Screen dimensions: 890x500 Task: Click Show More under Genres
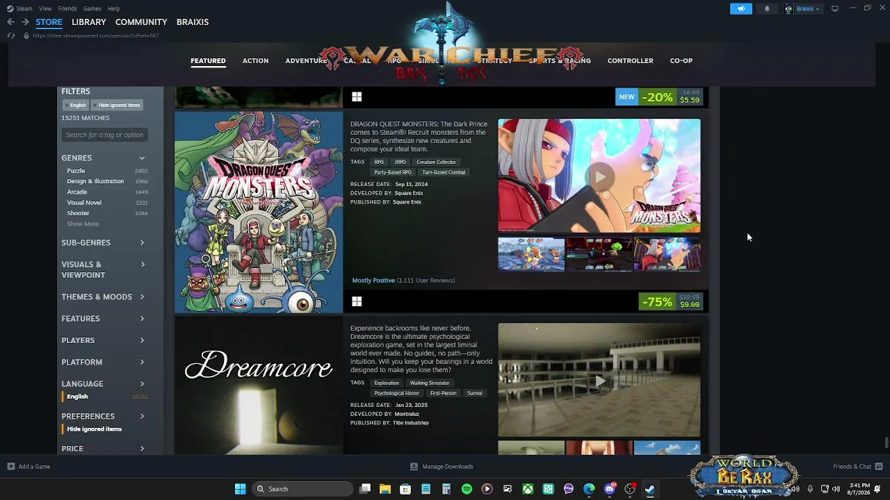83,224
